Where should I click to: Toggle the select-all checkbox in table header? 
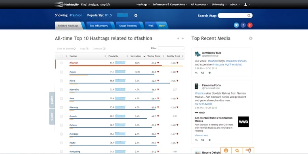coord(61,56)
